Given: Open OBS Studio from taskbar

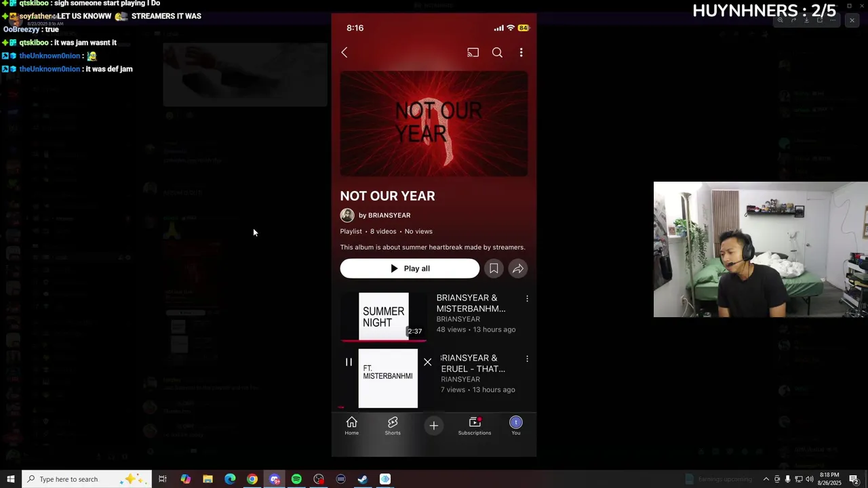Looking at the screenshot, I should pos(319,479).
